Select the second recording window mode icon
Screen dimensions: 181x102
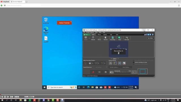pos(90,63)
